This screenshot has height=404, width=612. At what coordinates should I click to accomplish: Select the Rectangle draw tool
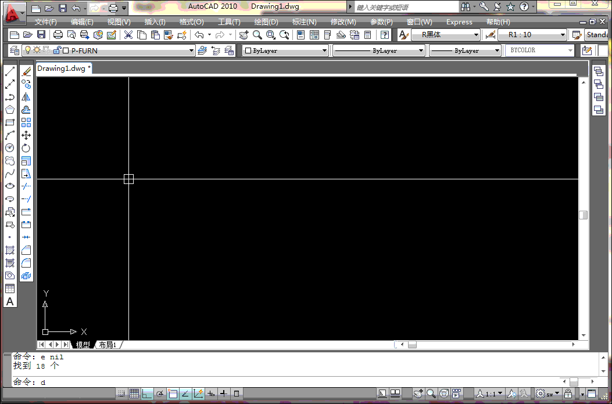(10, 122)
